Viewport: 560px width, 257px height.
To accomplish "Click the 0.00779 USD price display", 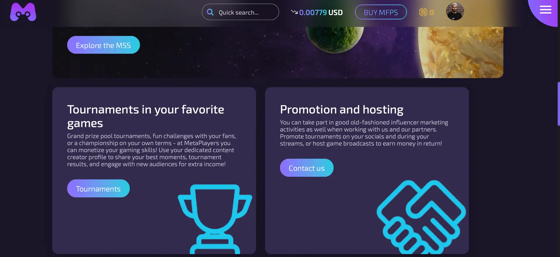I will point(321,13).
